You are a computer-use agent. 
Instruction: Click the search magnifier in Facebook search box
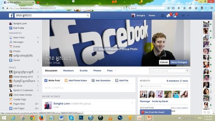(x=88, y=15)
